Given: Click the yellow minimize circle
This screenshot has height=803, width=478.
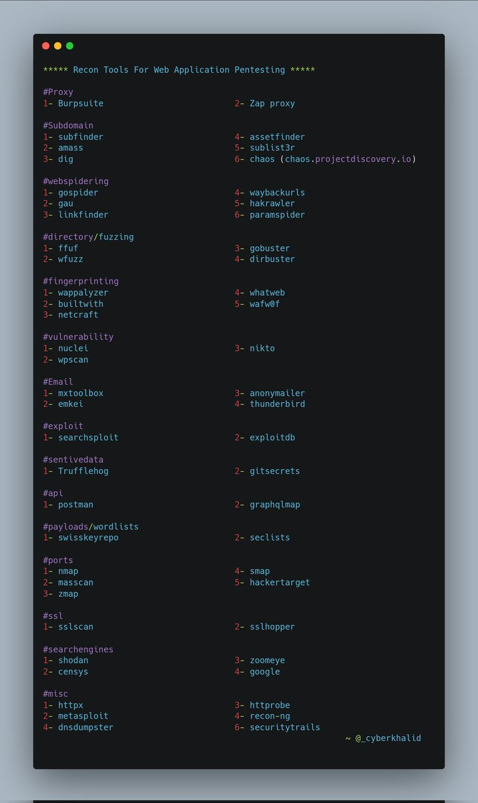Looking at the screenshot, I should pyautogui.click(x=57, y=46).
